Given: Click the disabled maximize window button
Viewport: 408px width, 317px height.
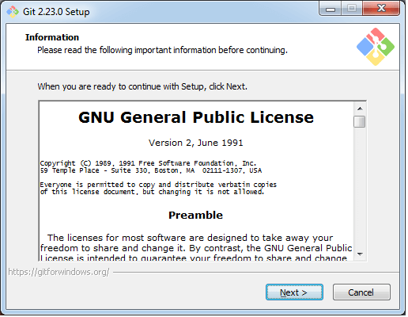Looking at the screenshot, I should coord(352,10).
